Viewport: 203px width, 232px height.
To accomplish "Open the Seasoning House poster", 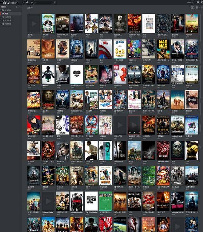I will tap(163, 201).
